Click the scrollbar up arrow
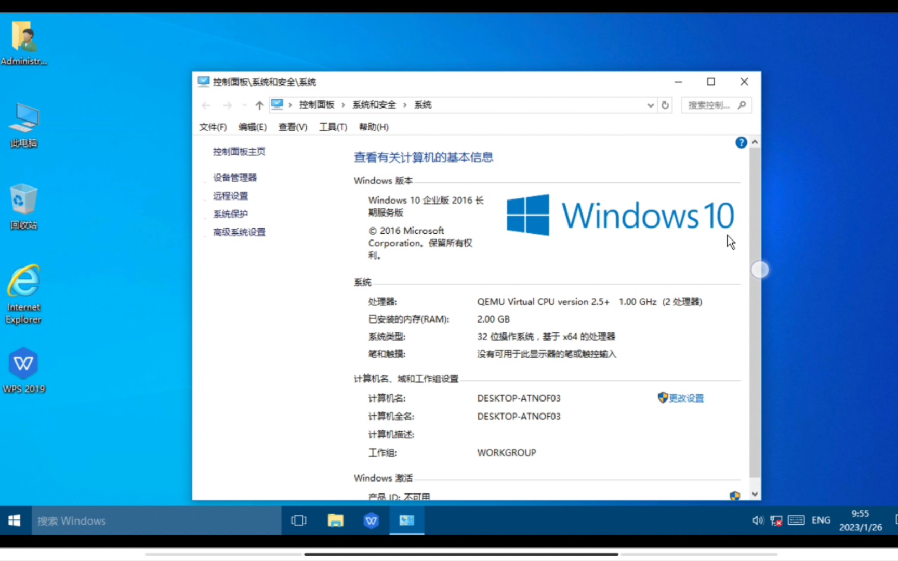Viewport: 898px width, 561px height. coord(755,142)
